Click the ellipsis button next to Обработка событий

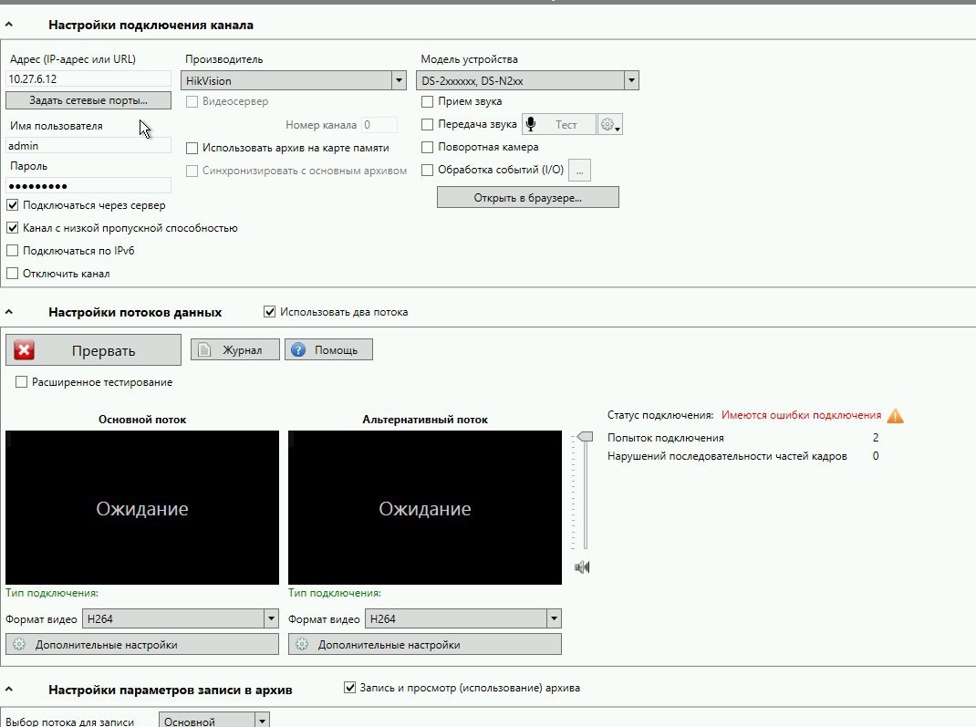pyautogui.click(x=579, y=170)
